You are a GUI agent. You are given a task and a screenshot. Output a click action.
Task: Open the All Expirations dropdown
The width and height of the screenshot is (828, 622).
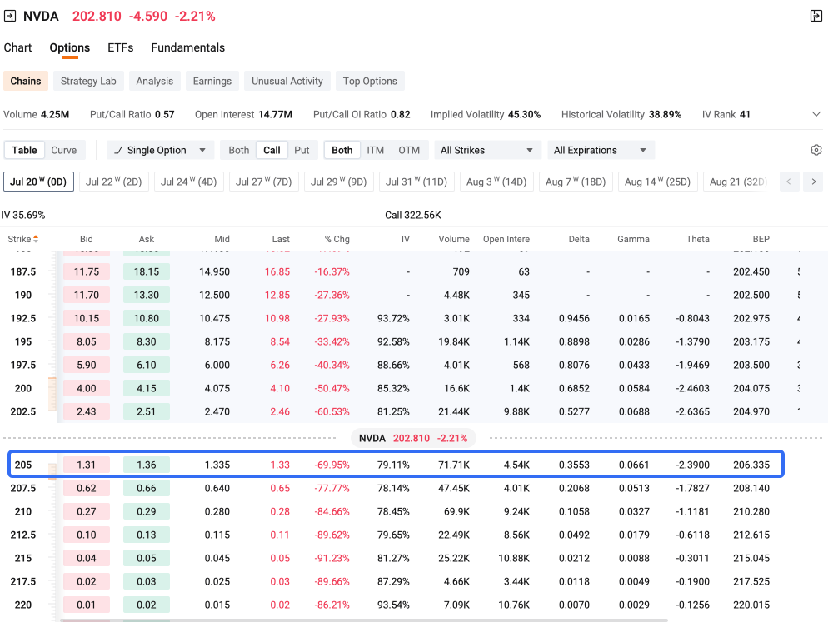[x=601, y=150]
